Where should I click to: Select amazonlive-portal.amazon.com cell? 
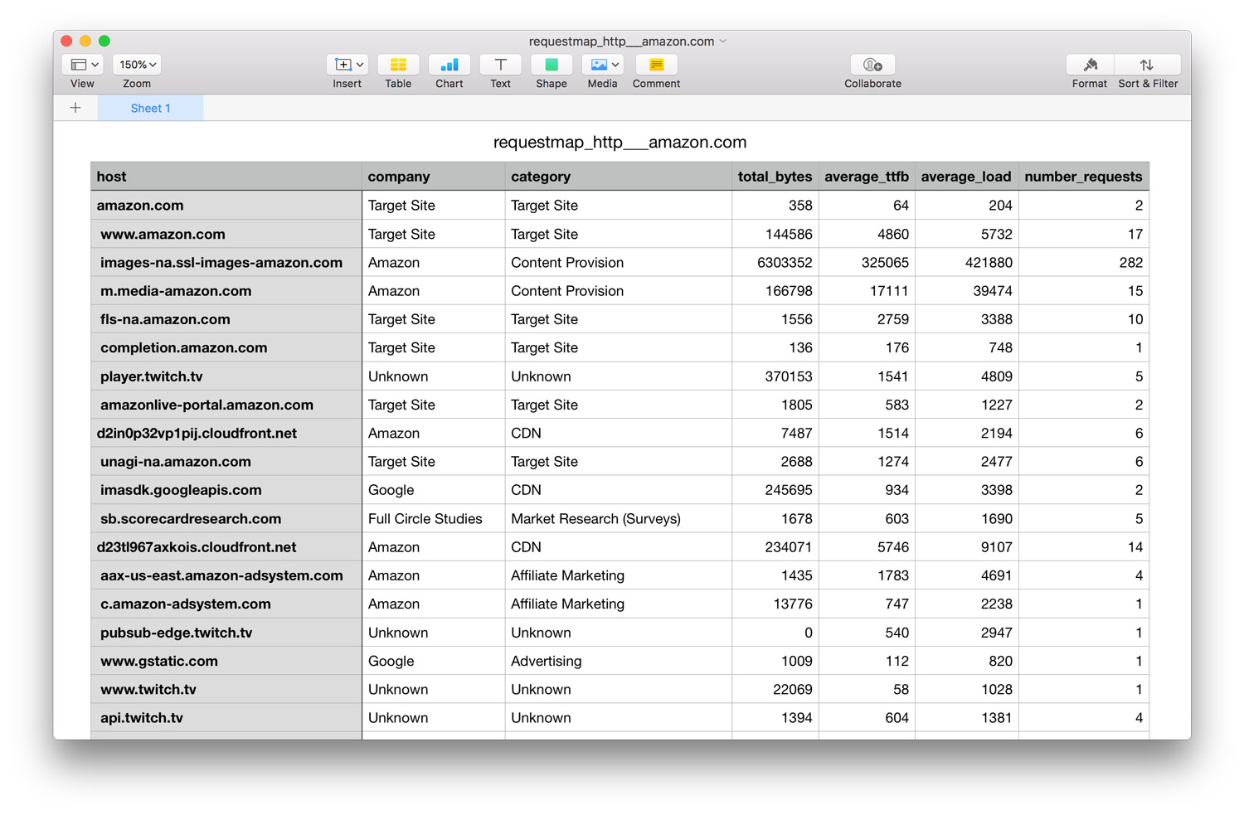pyautogui.click(x=226, y=405)
